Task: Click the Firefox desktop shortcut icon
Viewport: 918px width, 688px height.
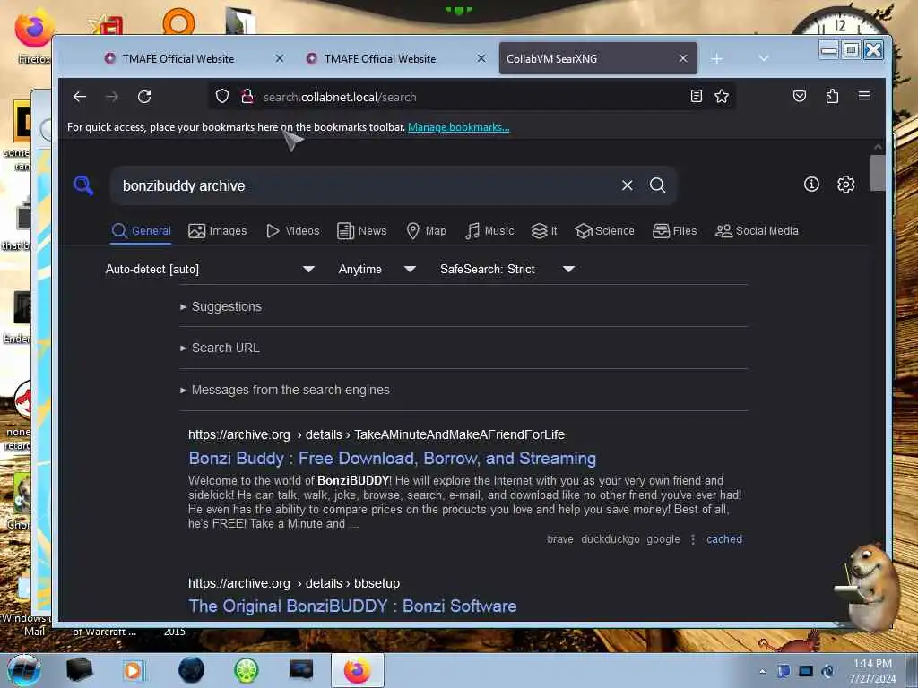Action: click(x=33, y=35)
